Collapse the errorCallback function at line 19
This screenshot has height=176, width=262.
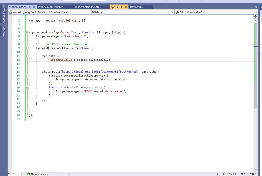[27, 88]
